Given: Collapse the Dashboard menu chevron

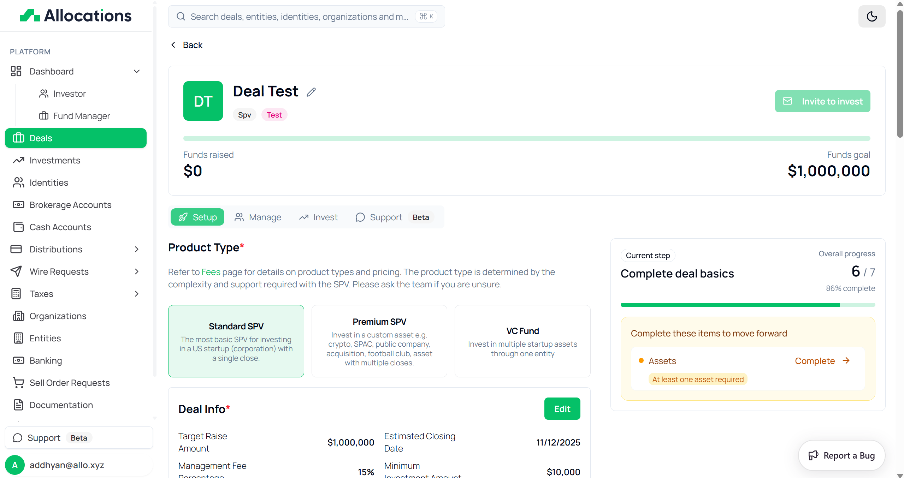Looking at the screenshot, I should 137,71.
